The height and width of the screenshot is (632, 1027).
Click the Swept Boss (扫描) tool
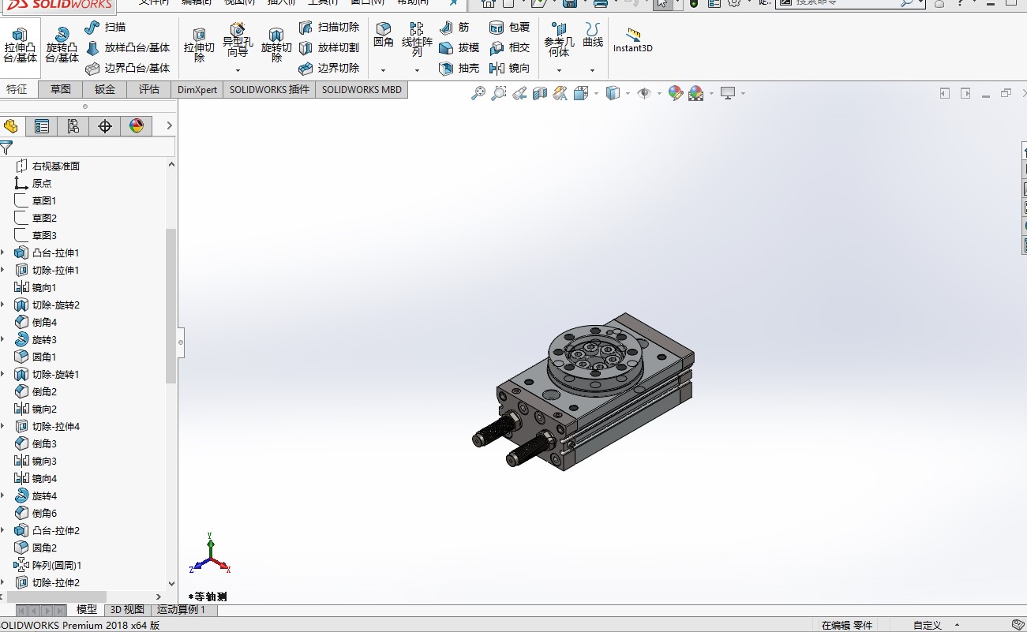click(106, 27)
